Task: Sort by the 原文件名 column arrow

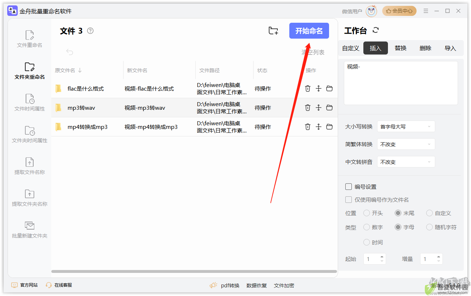Action: click(x=80, y=70)
